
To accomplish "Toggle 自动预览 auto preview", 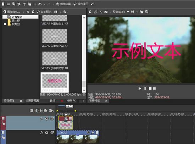I will pos(44,12).
